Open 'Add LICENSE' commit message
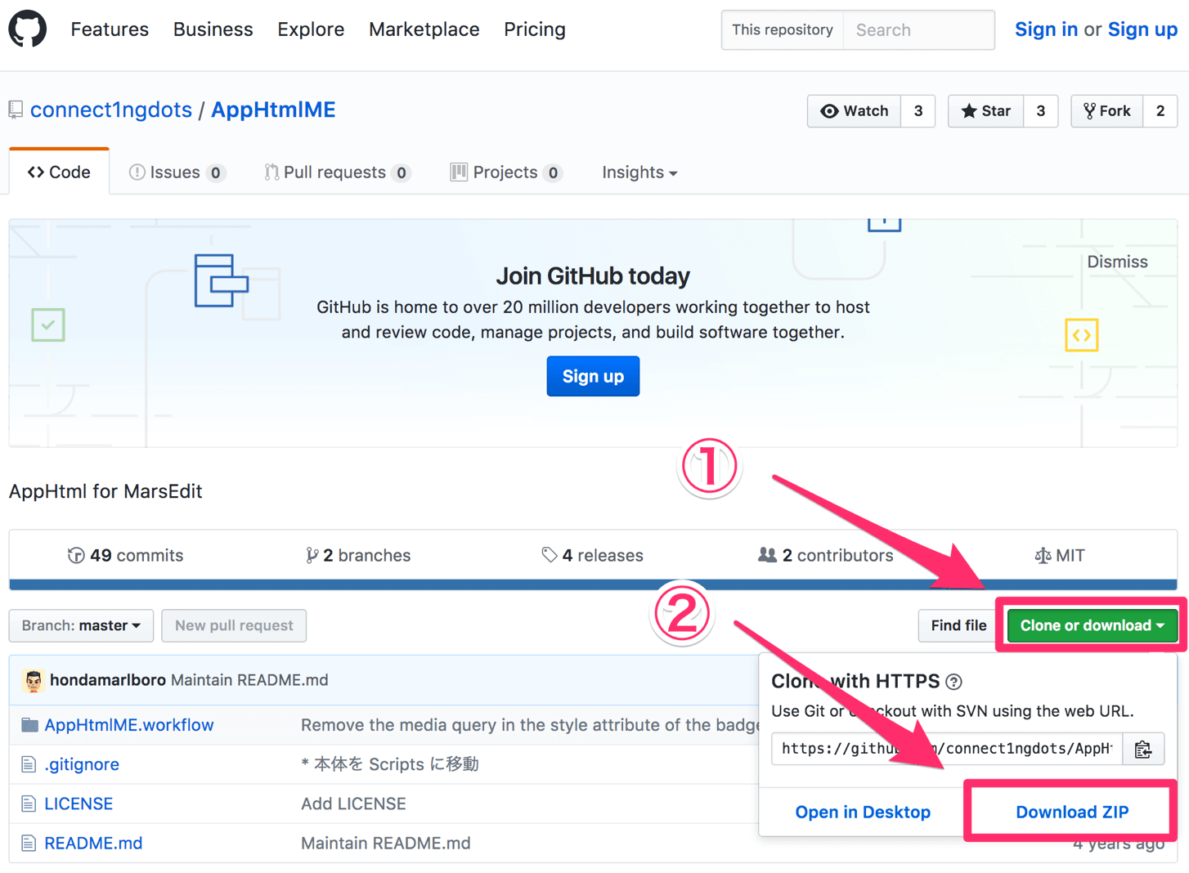The image size is (1189, 873). coord(353,804)
